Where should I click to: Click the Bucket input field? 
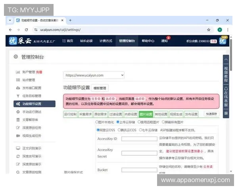(139, 170)
